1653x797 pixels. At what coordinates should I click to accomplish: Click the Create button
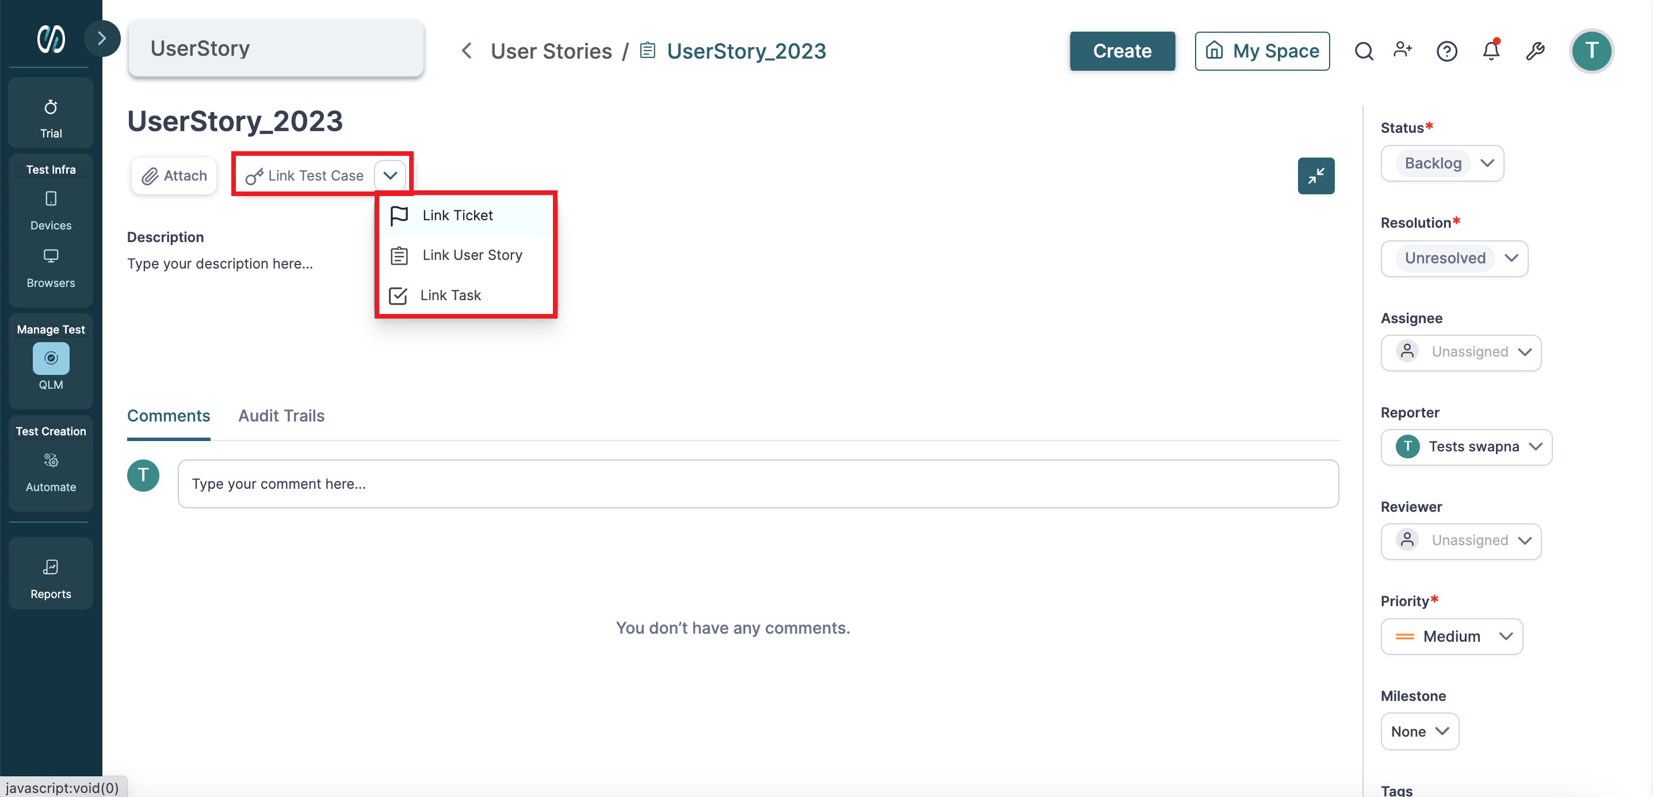(1123, 51)
